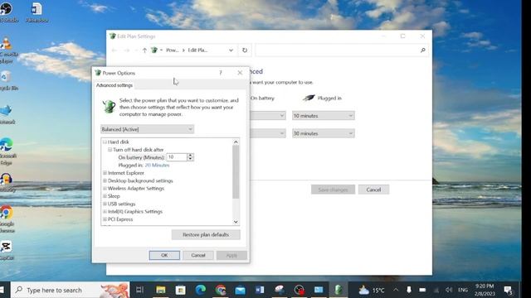Image resolution: width=531 pixels, height=298 pixels.
Task: Open the Balanced [Active] power plan dropdown
Action: tap(147, 129)
